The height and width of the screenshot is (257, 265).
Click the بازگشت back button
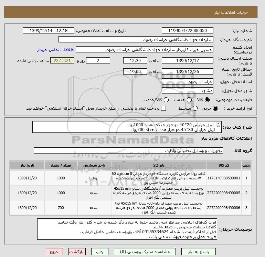pyautogui.click(x=77, y=252)
